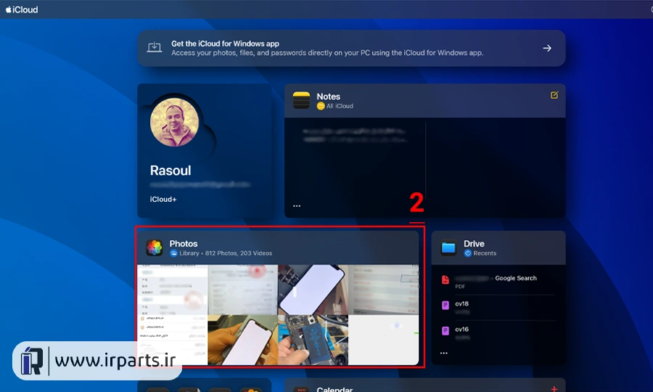Open the Photos app icon
This screenshot has width=653, height=392.
[x=154, y=248]
